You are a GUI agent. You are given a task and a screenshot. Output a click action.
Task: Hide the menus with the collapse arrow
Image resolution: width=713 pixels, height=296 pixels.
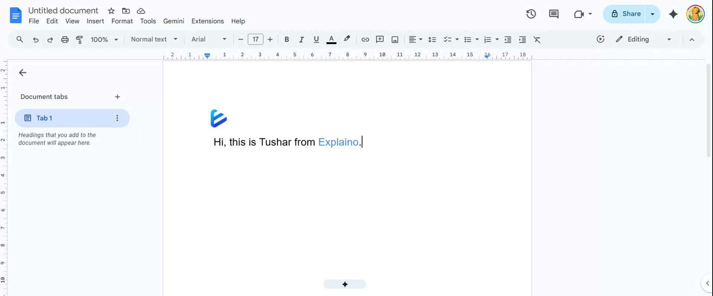pos(692,40)
